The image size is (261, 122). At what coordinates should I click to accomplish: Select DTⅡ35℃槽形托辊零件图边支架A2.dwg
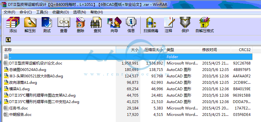pos(43,95)
